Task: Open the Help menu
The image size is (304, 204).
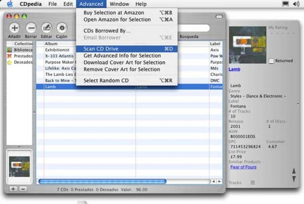Action: point(141,4)
